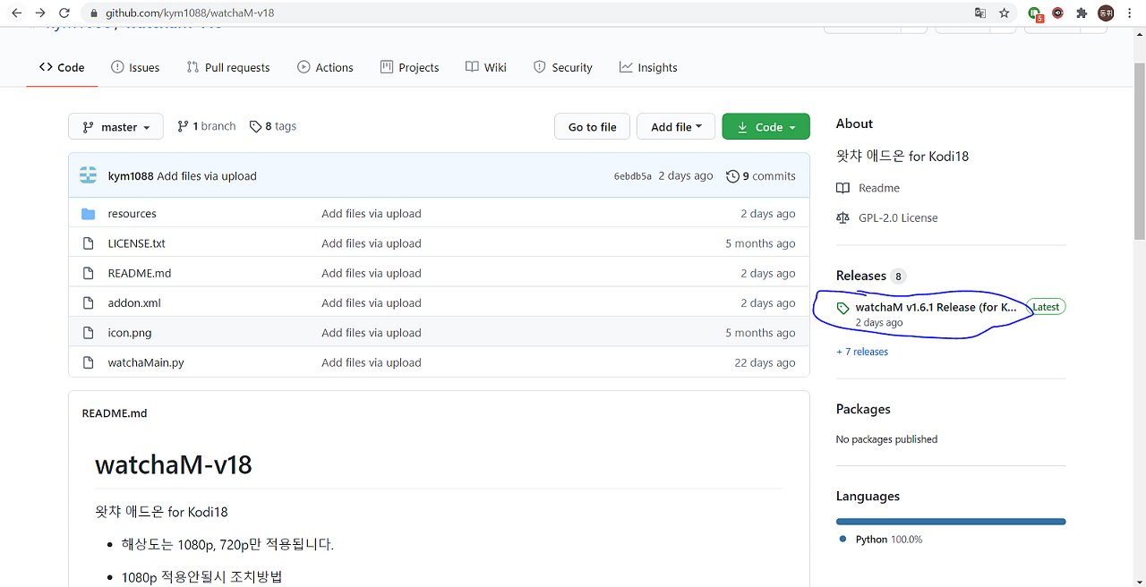Open GPL-2.0 License link

tap(887, 217)
